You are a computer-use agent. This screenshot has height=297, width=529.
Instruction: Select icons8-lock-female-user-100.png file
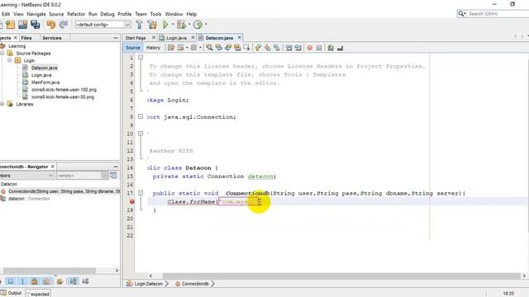point(64,90)
